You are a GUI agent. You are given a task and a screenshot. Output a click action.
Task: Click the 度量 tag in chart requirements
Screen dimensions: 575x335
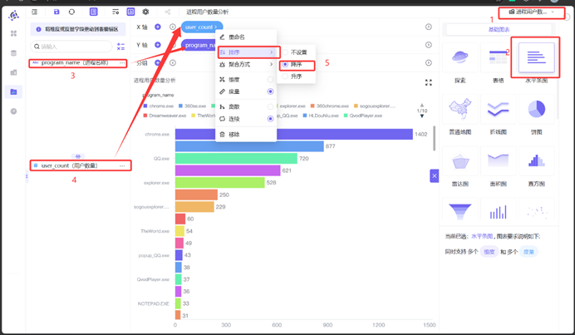(x=528, y=252)
